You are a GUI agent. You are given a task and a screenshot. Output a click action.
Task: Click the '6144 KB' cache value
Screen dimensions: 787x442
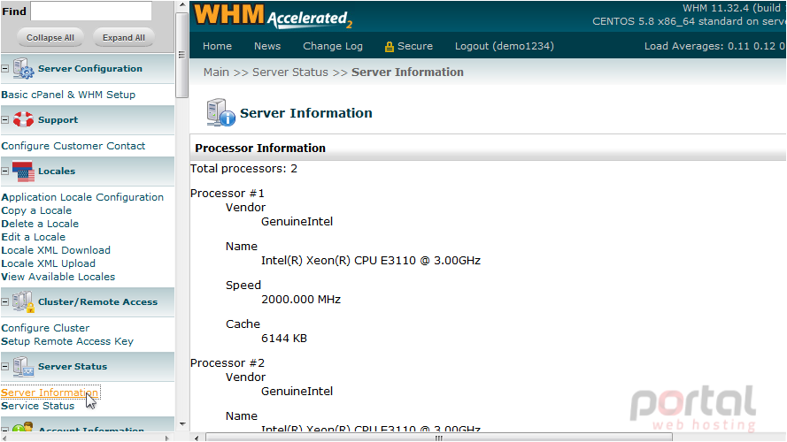[x=283, y=339]
